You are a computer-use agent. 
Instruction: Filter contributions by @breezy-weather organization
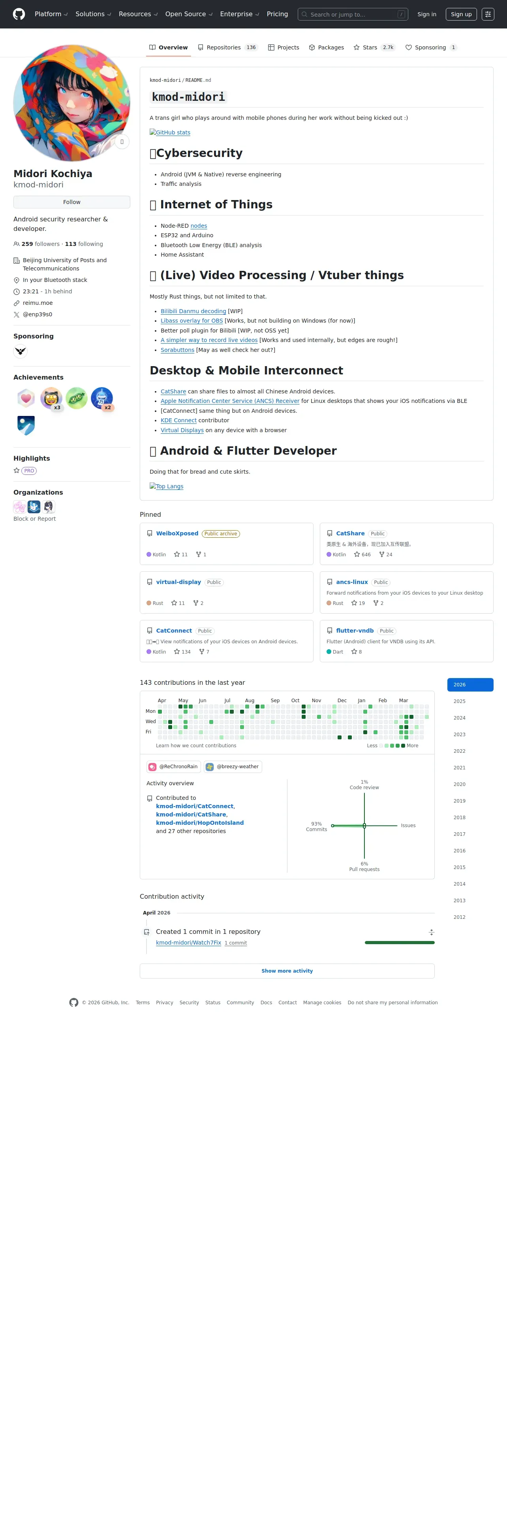[x=233, y=767]
